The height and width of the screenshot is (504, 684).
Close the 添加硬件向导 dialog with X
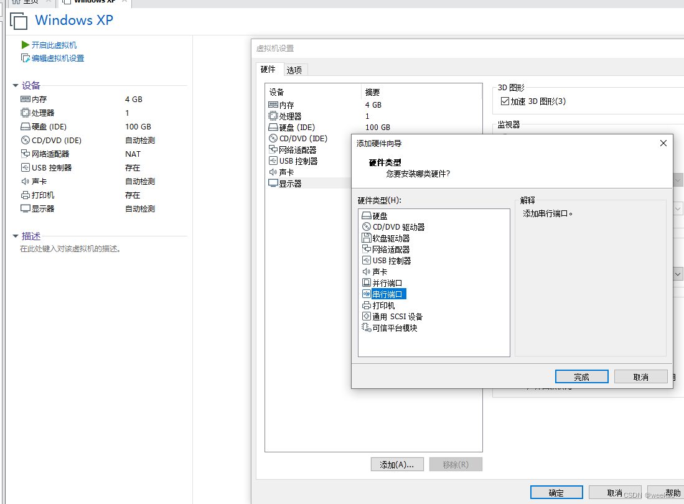click(x=663, y=144)
